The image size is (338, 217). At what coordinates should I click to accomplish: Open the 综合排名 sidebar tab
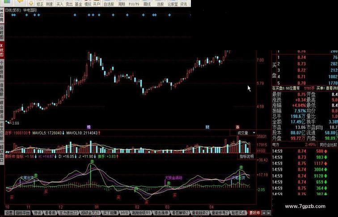2,109
